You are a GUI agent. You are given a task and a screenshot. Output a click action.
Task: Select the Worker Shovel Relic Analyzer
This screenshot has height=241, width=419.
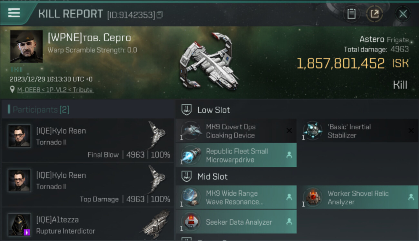pyautogui.click(x=357, y=197)
